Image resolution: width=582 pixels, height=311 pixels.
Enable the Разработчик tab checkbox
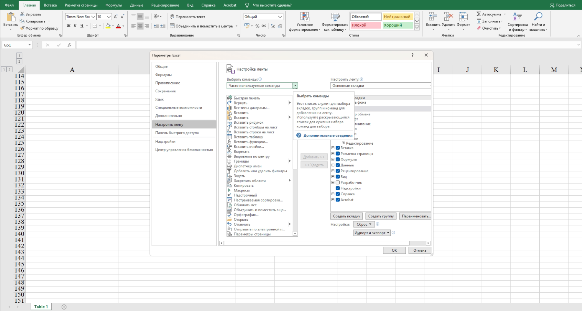click(338, 183)
